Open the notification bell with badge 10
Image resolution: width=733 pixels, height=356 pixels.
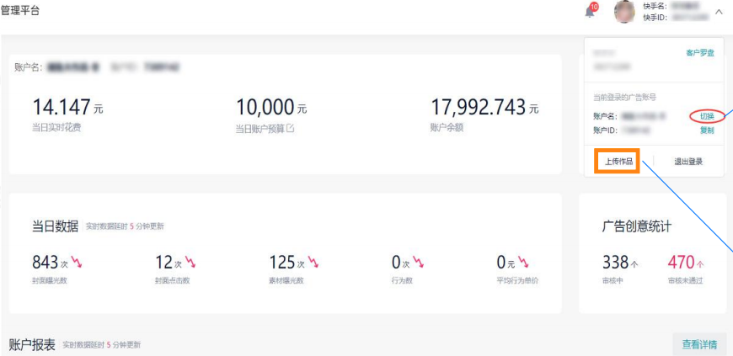pos(591,11)
